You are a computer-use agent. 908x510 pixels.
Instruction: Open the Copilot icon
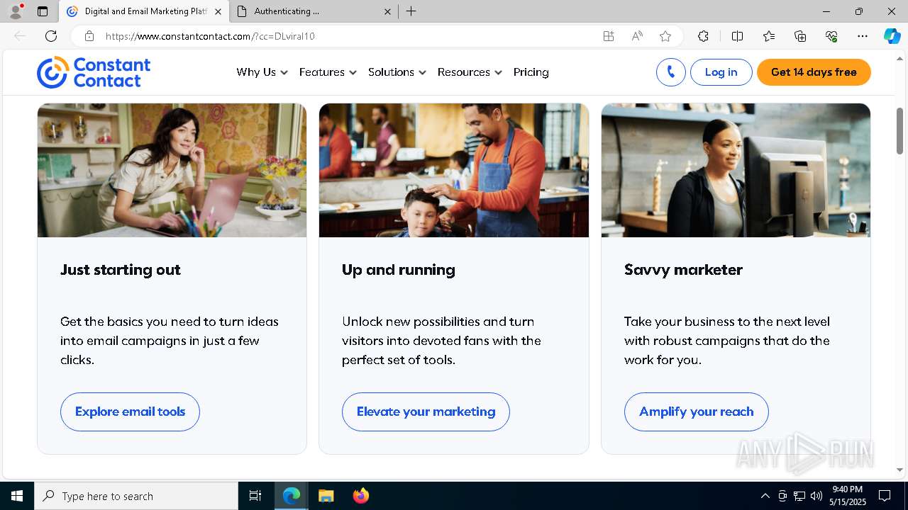tap(892, 36)
